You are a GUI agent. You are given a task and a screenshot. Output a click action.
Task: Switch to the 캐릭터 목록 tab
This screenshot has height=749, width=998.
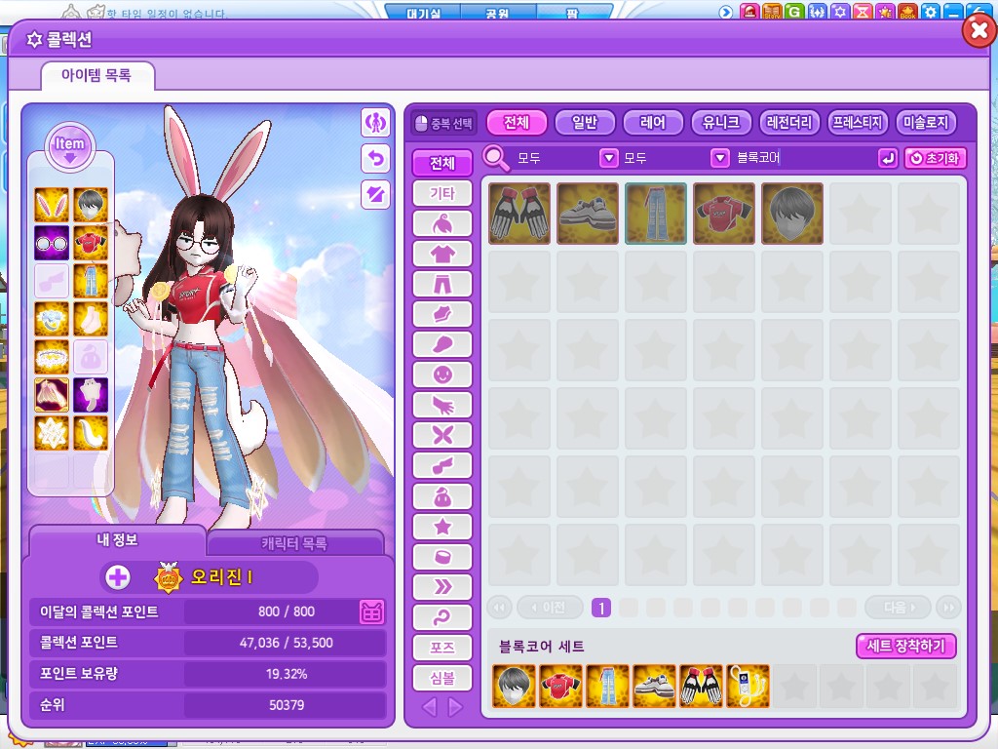tap(294, 543)
